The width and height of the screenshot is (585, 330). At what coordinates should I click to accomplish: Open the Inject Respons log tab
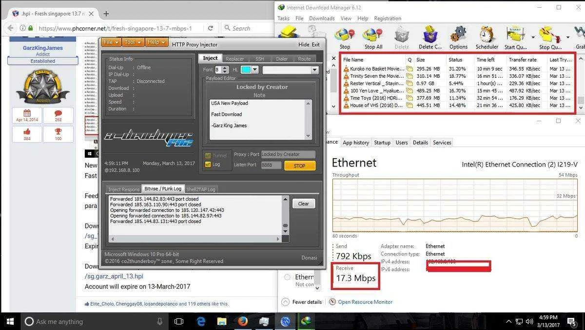pyautogui.click(x=124, y=189)
